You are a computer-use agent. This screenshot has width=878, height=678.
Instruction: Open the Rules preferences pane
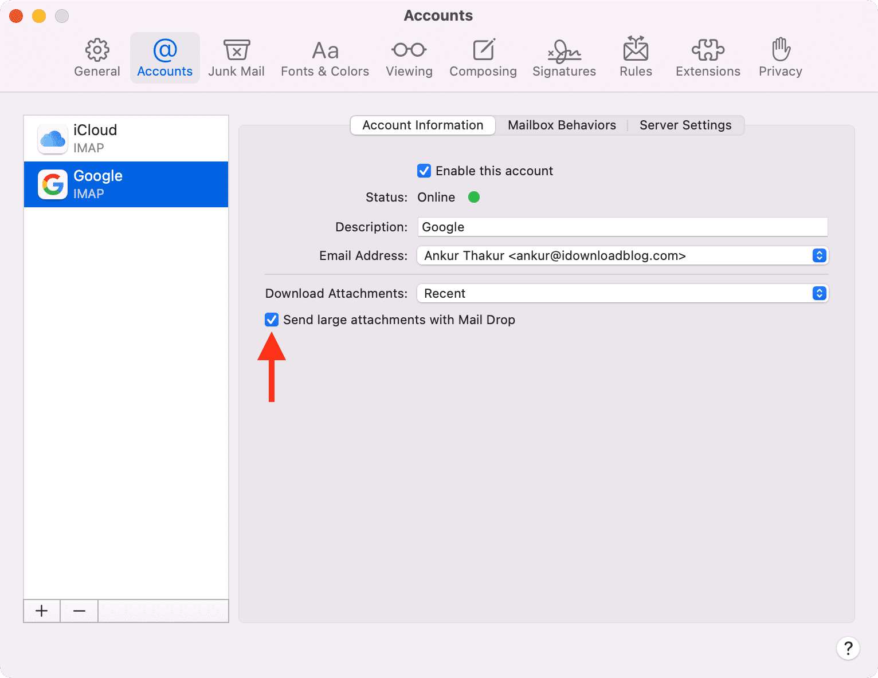(x=636, y=58)
